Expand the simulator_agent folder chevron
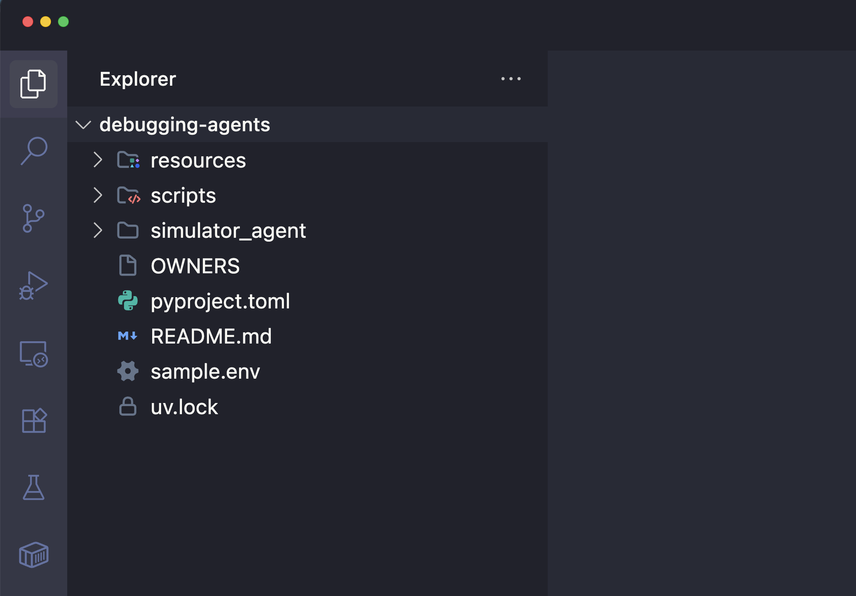This screenshot has width=856, height=596. tap(98, 230)
